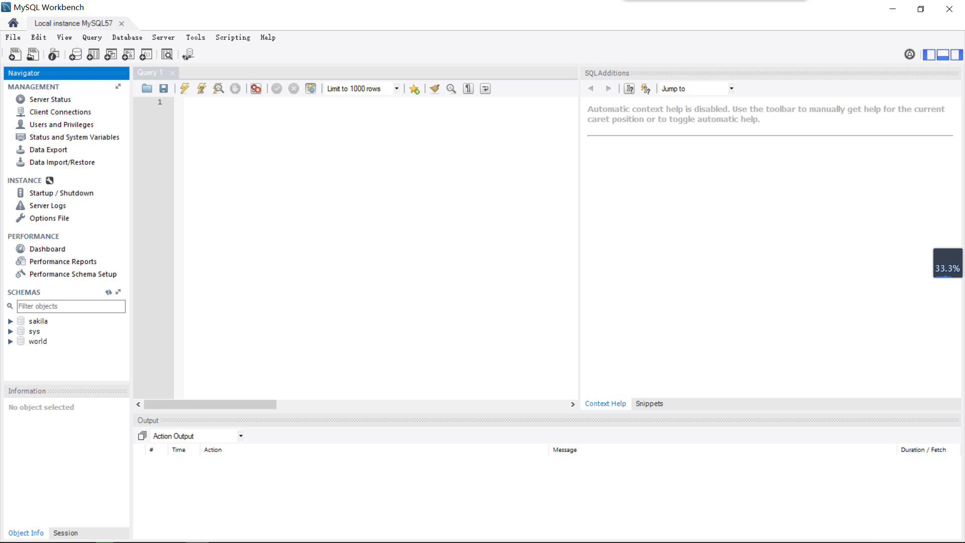The image size is (965, 543).
Task: Click the Toggle automatic context help icon
Action: click(x=646, y=88)
